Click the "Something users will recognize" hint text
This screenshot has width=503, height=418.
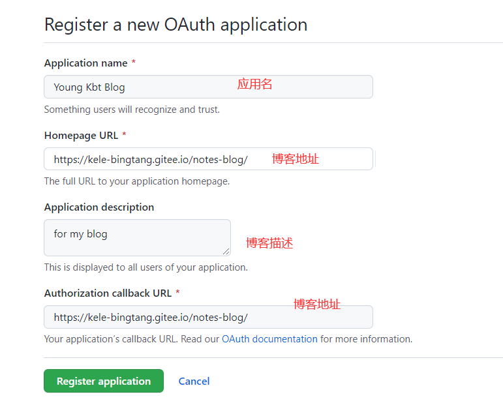tap(132, 110)
